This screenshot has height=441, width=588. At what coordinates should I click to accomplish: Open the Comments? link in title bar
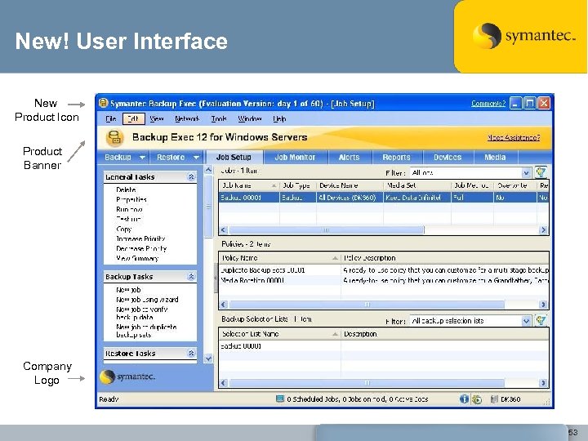point(488,104)
